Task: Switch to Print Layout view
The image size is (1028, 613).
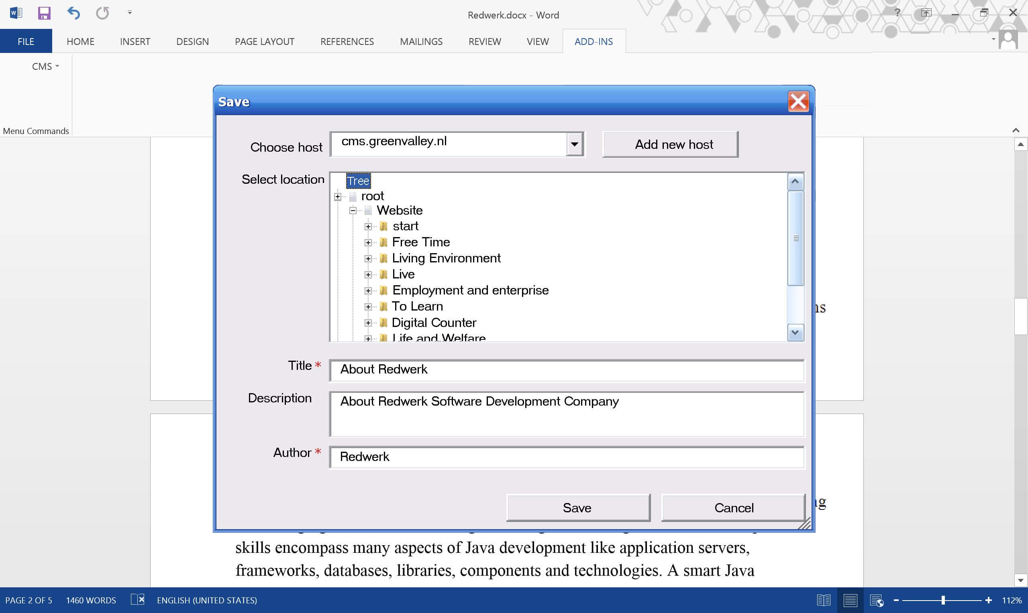Action: 850,600
